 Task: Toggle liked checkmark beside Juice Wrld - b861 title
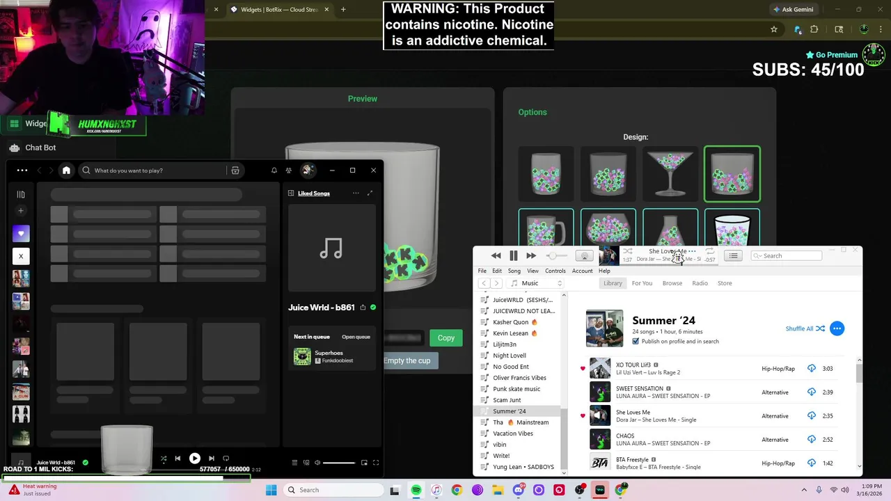click(x=373, y=308)
